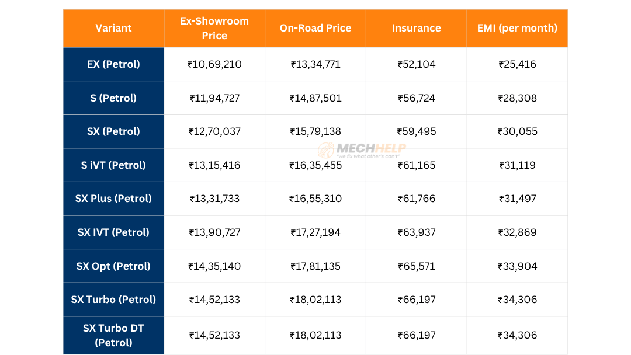Click the ₹34,306 EMI cell for SX Turbo DT

[517, 335]
